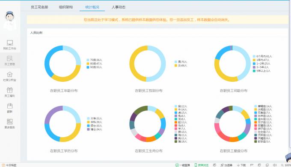This screenshot has width=291, height=167.
Task: Toggle the 80后:47人 legend entry
Action: click(95, 63)
